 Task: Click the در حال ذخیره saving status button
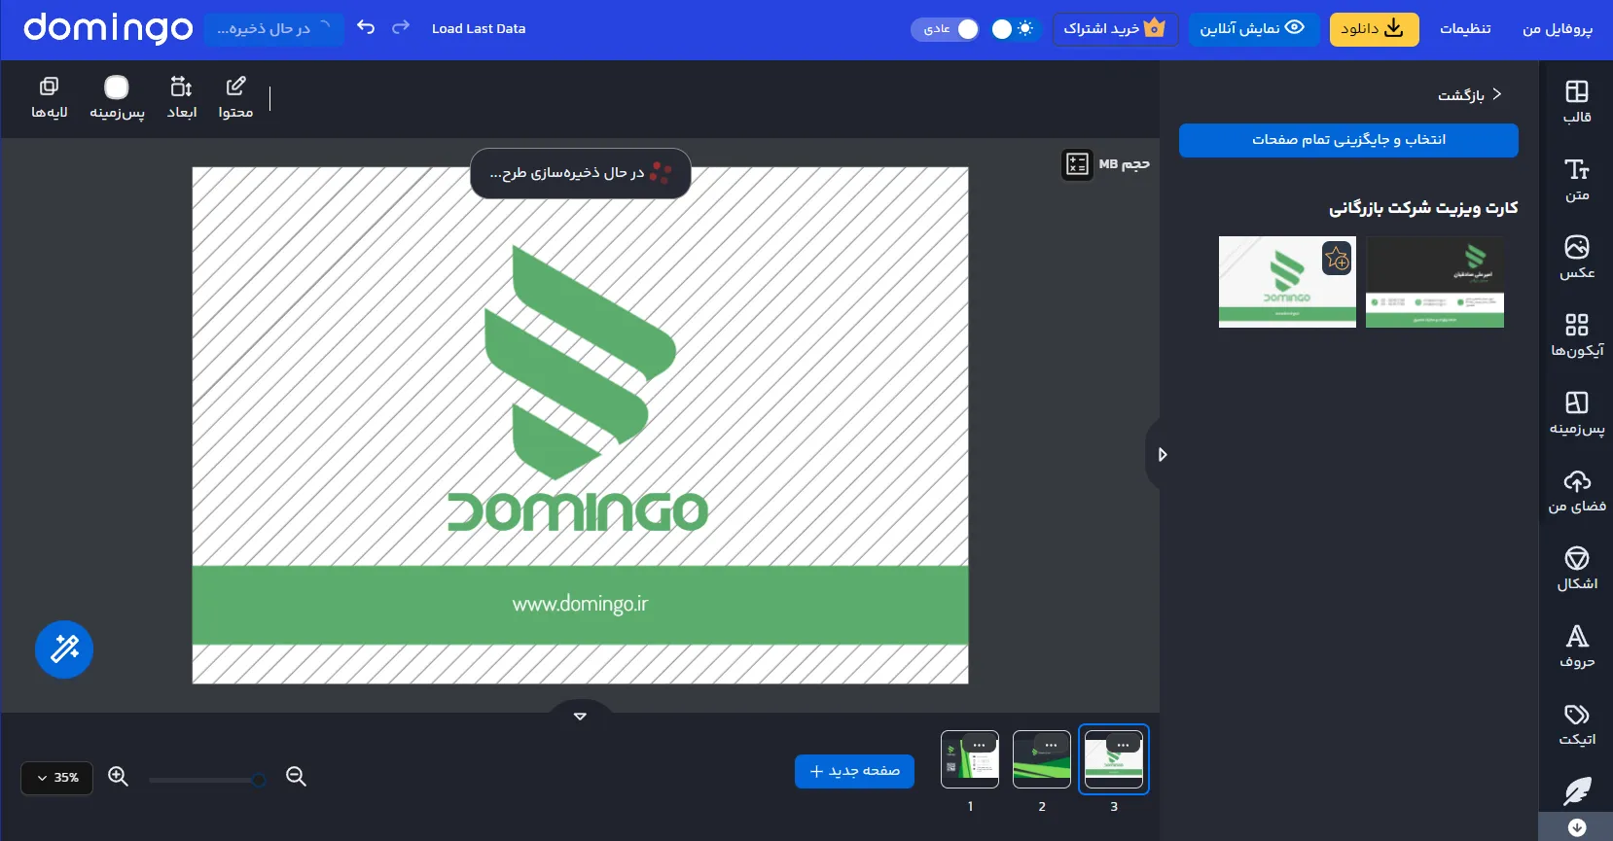(x=274, y=28)
